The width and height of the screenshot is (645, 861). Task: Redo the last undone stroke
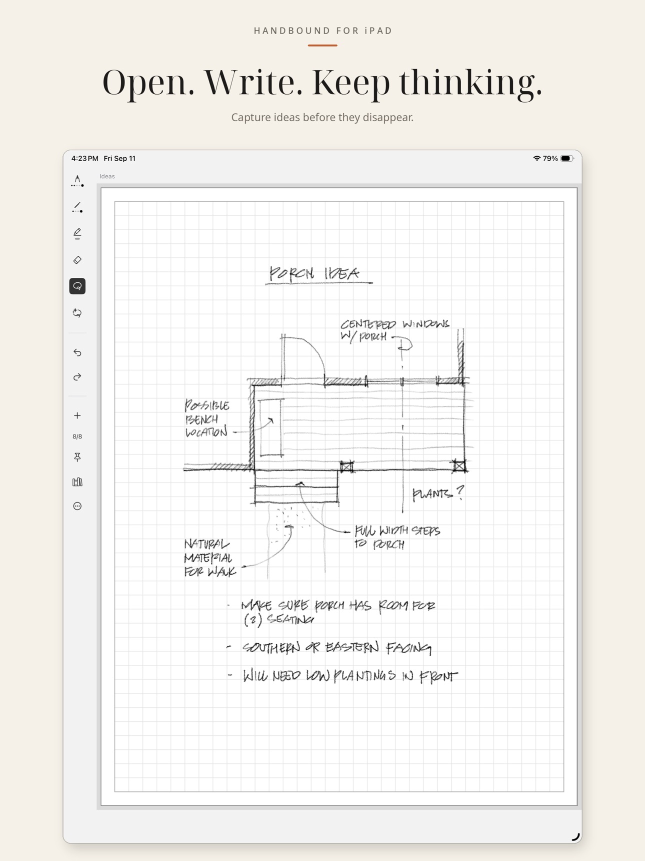pos(77,377)
